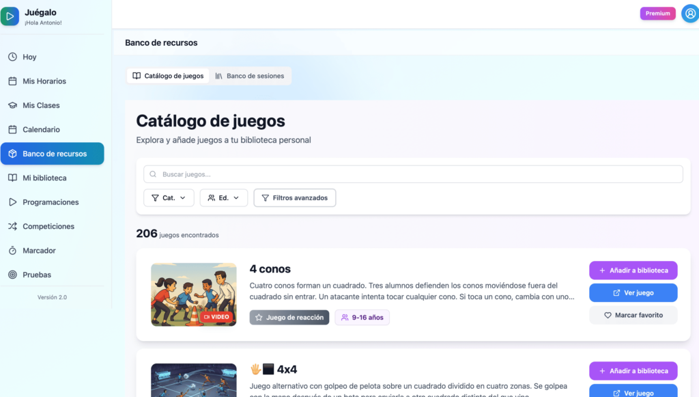Image resolution: width=699 pixels, height=397 pixels.
Task: Select the Catálogo de juegos tab
Action: (168, 76)
